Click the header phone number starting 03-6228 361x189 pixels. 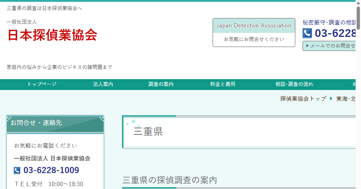click(x=335, y=33)
